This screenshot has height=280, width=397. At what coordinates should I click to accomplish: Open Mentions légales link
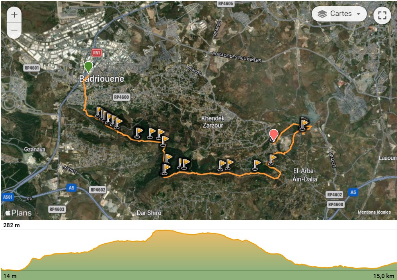(x=374, y=212)
